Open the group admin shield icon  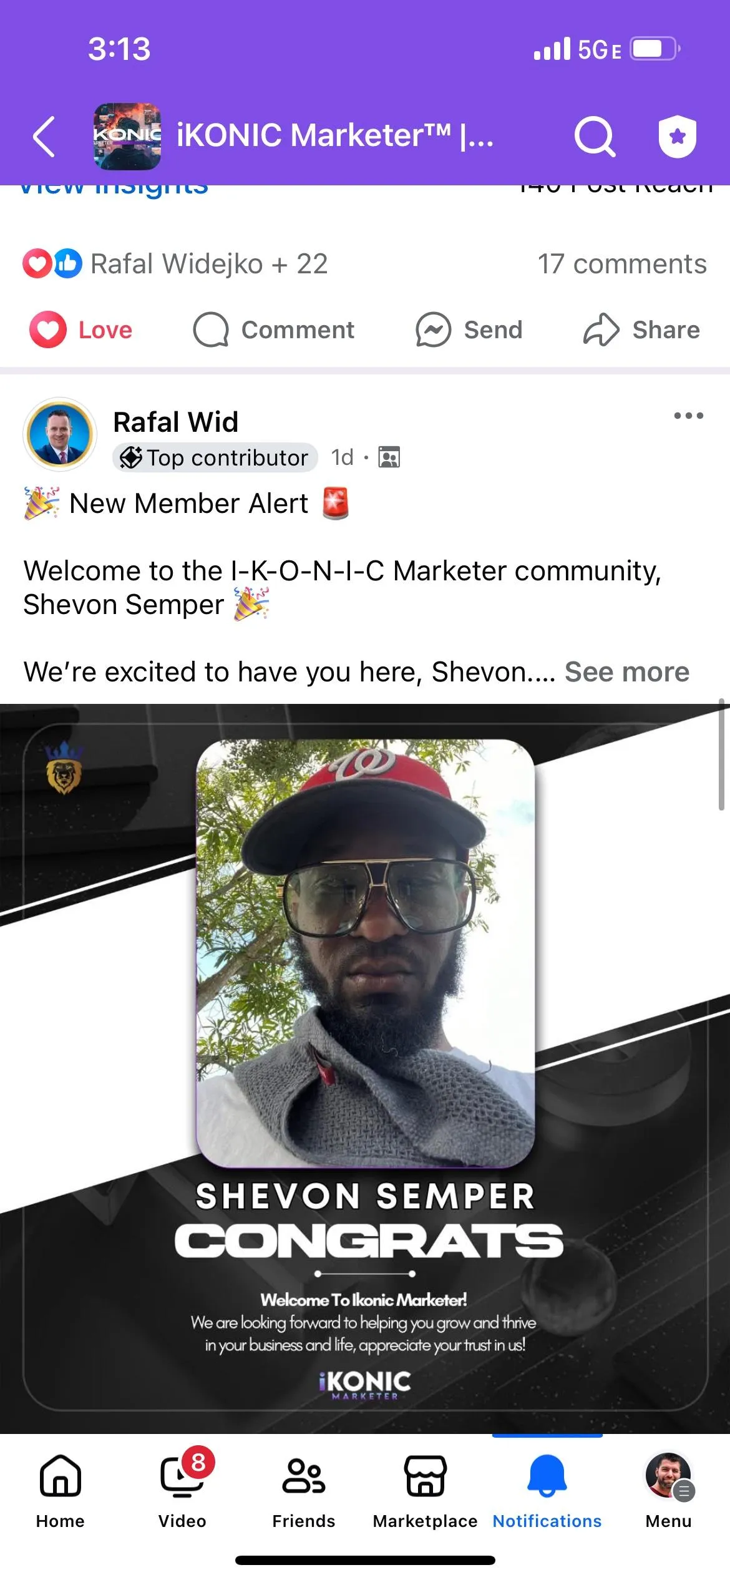pos(678,136)
